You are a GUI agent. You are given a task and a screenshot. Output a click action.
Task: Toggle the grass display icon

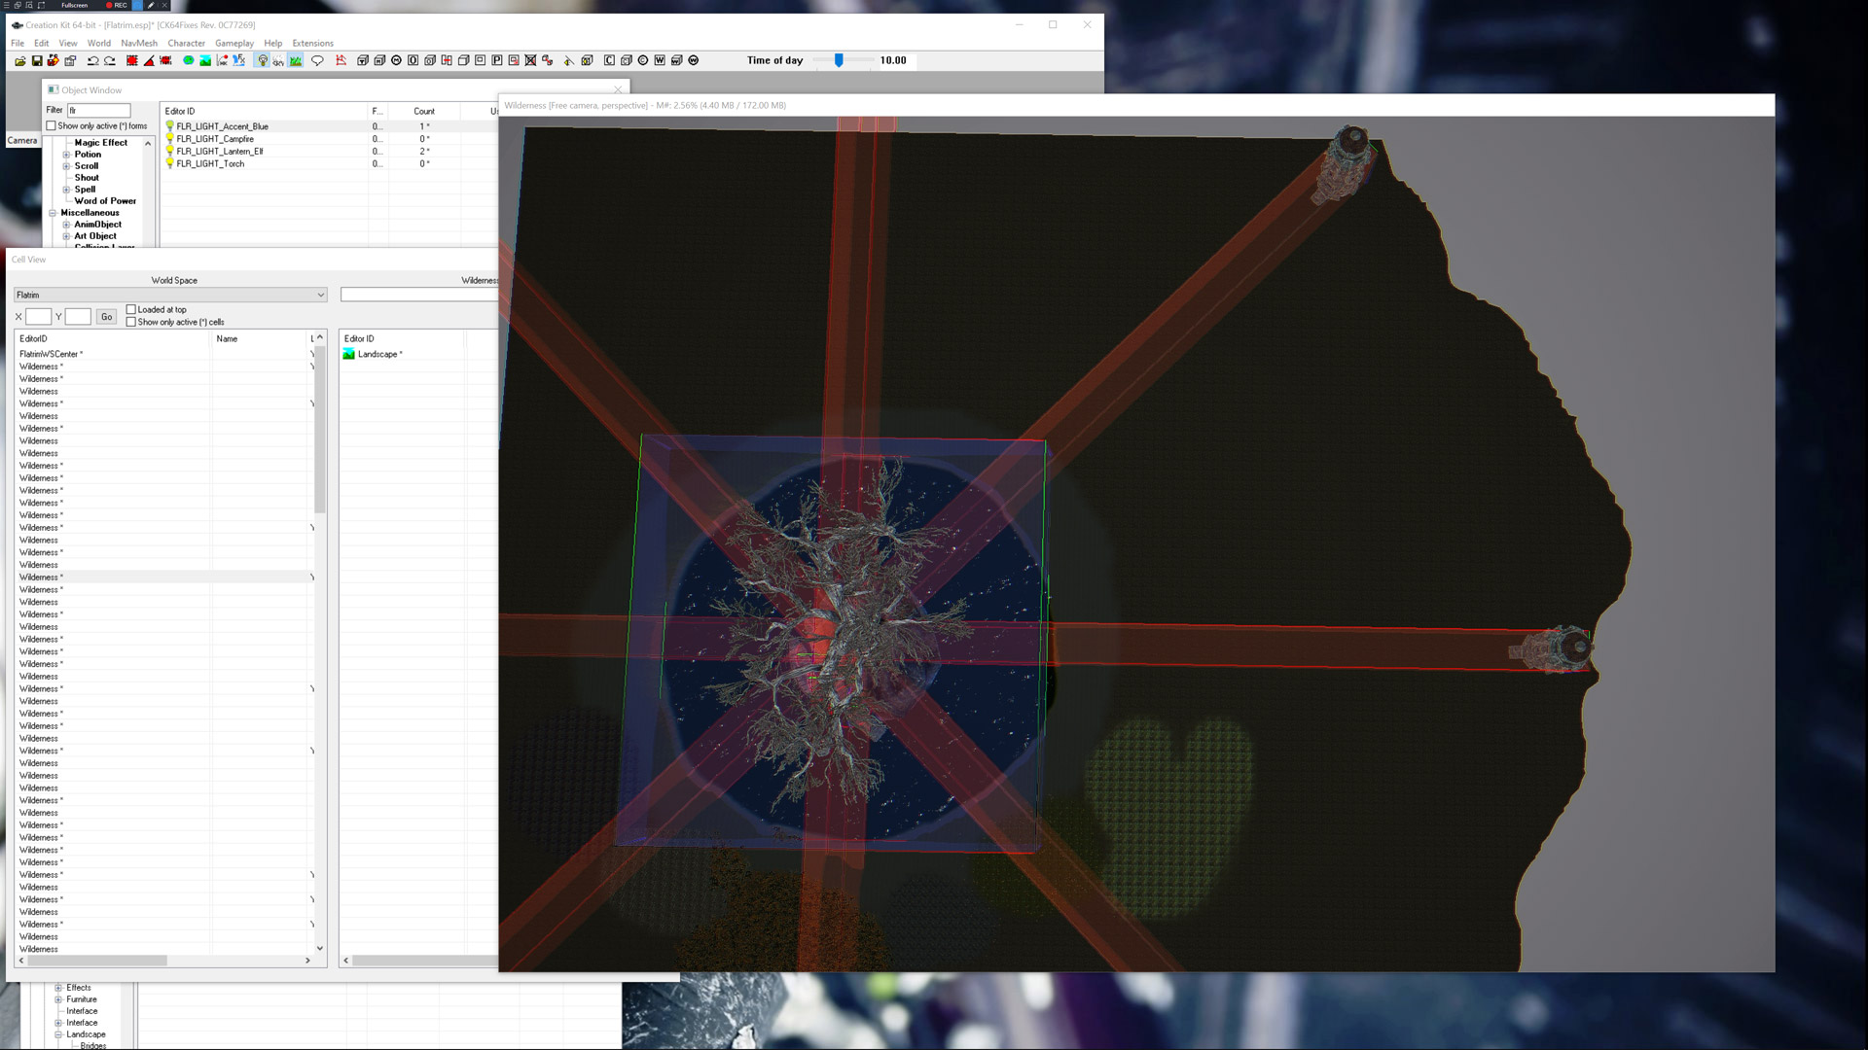point(296,60)
